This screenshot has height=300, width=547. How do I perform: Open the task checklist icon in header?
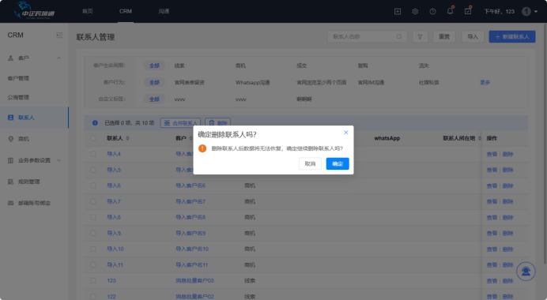tap(468, 11)
